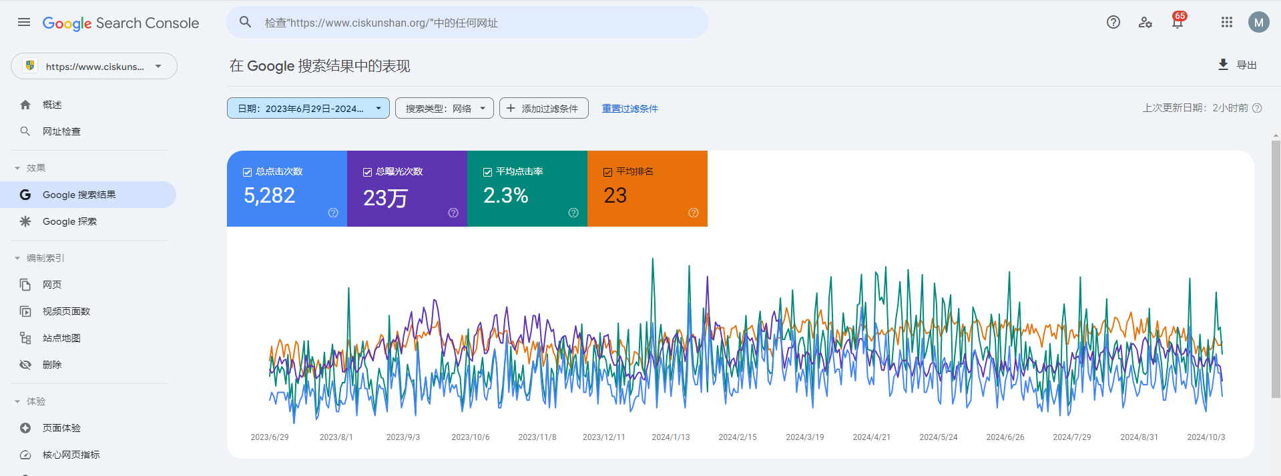Screen dimensions: 1281x476
Task: Click 重置过滤条件 link
Action: point(630,108)
